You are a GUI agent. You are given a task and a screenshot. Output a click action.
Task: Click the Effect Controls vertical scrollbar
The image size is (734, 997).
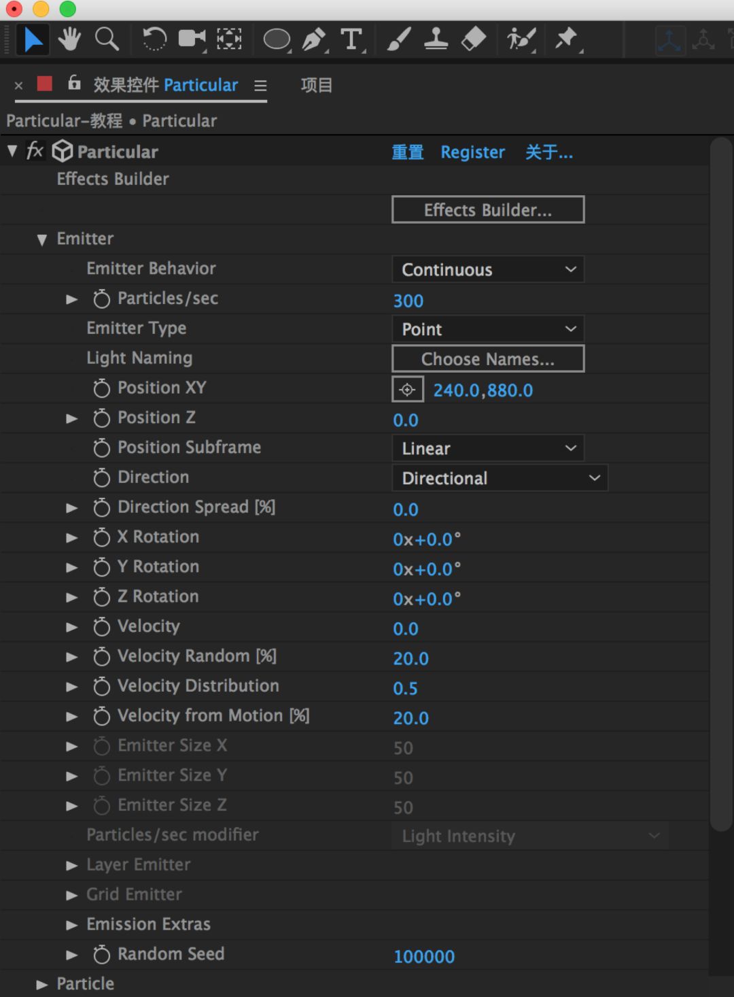point(720,484)
